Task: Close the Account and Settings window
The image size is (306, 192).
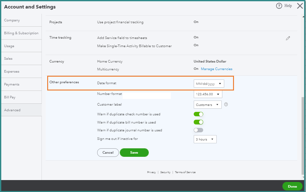Action: click(300, 6)
